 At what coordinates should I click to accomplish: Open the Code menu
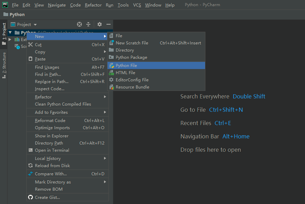(75, 5)
